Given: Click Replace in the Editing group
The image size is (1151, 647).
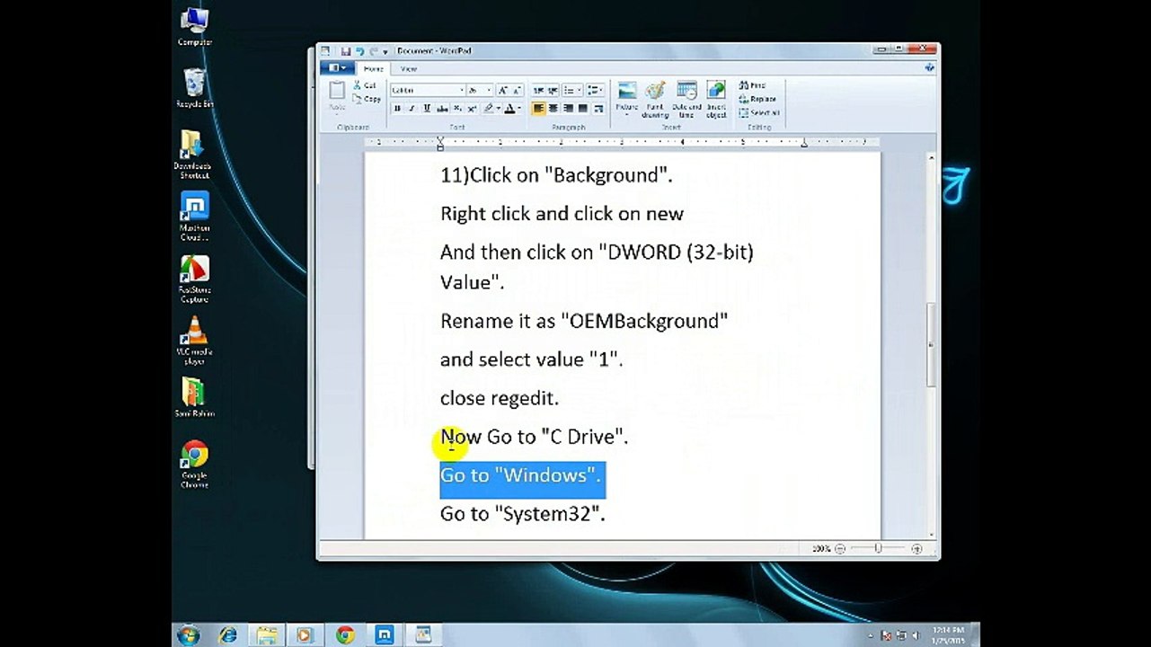Looking at the screenshot, I should 757,99.
